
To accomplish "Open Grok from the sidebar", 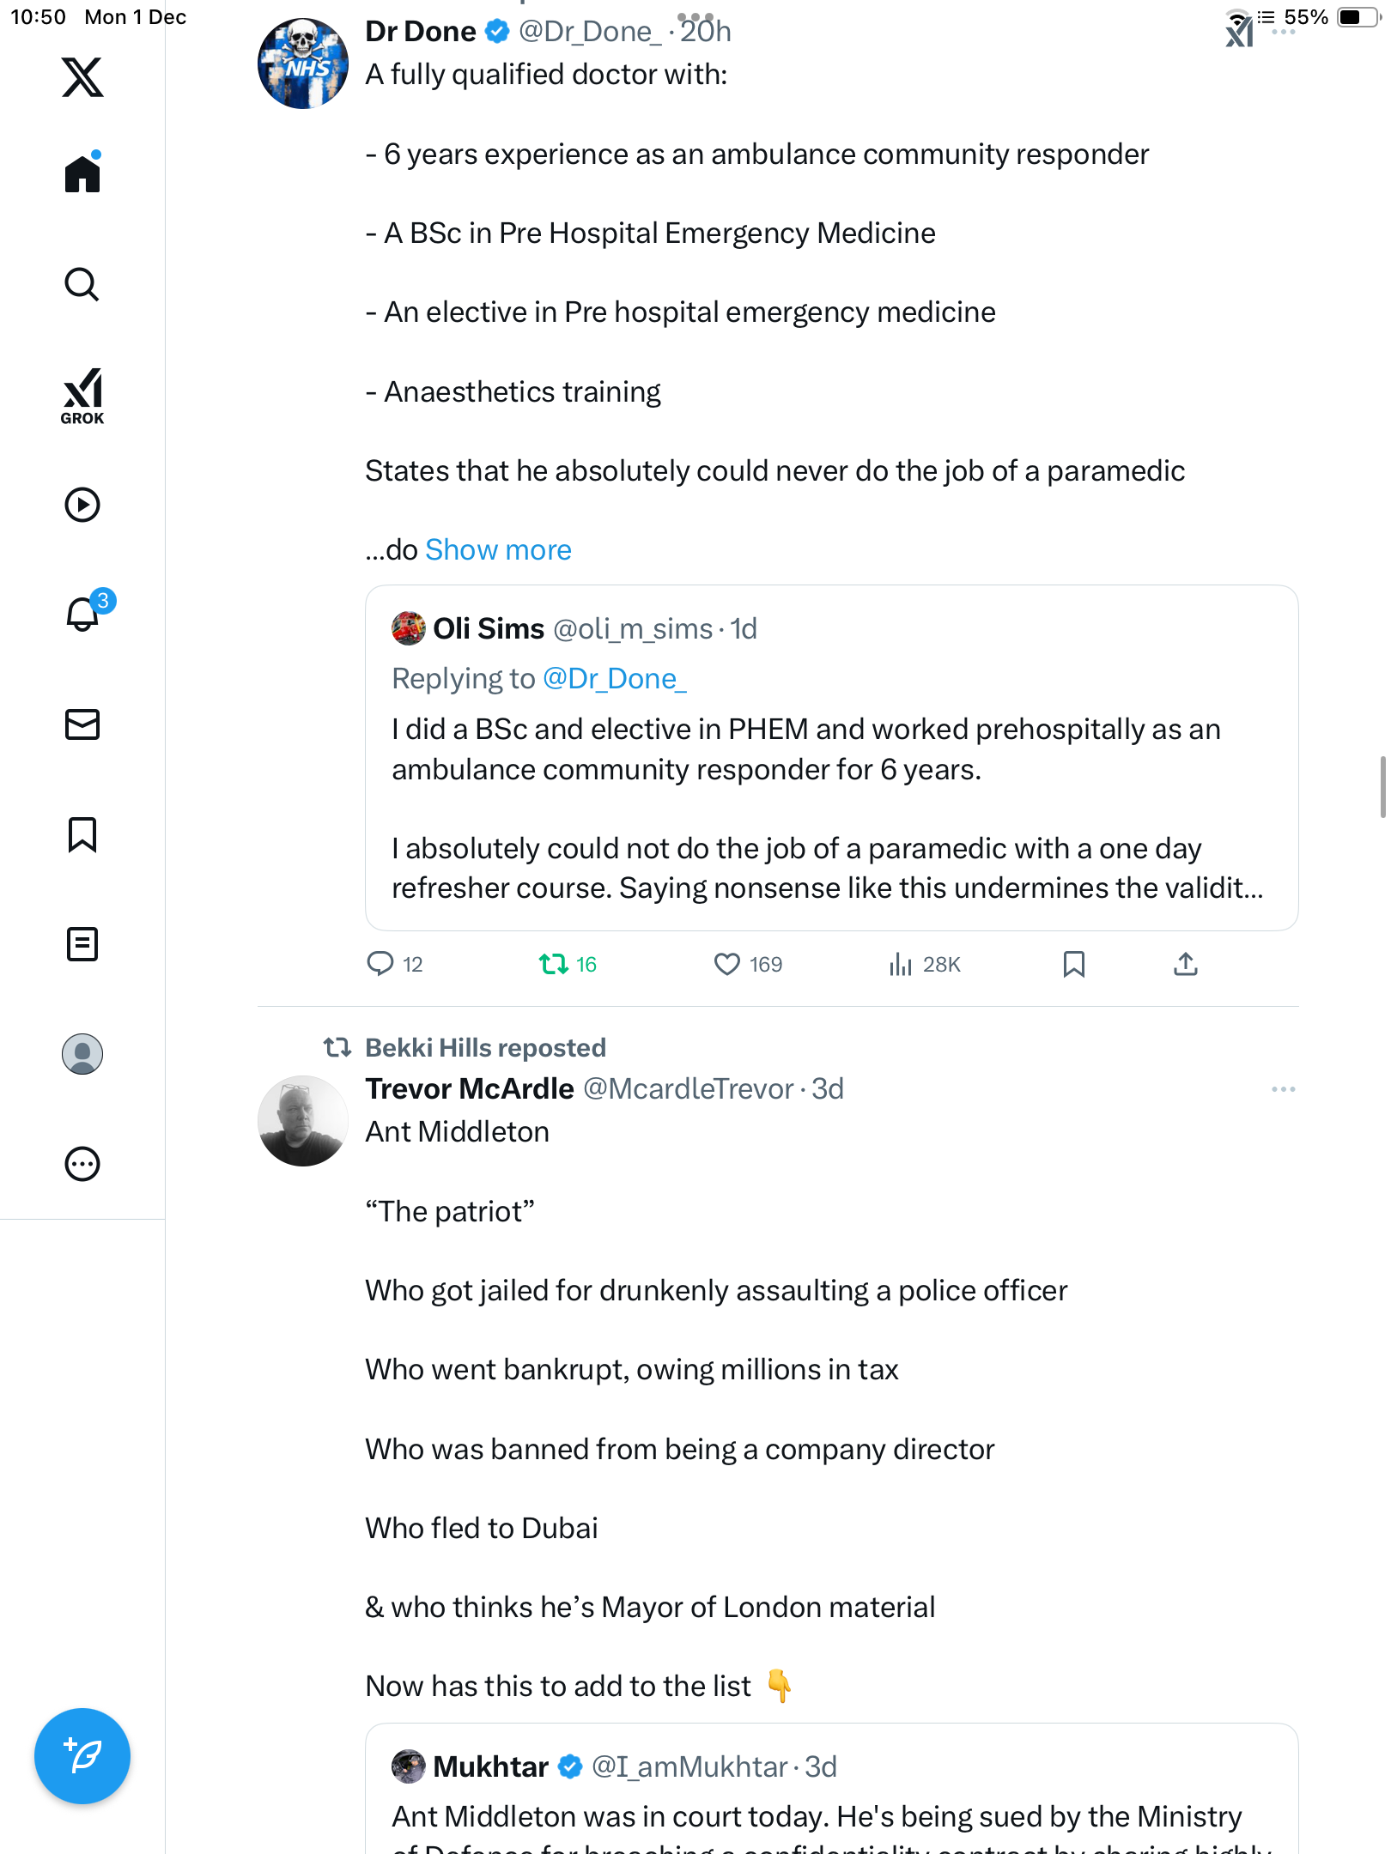I will click(82, 396).
